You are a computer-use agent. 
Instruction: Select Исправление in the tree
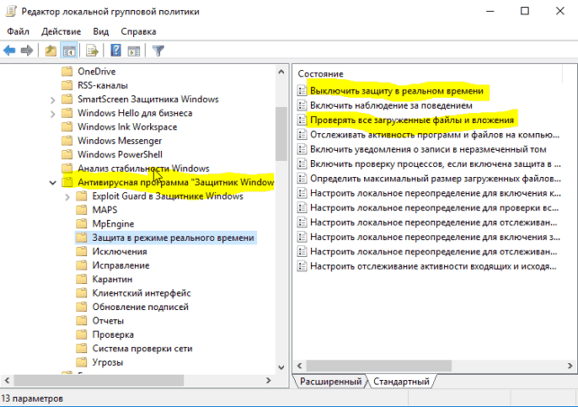(121, 265)
